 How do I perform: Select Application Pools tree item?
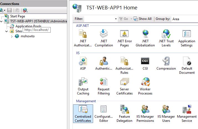coord(29,26)
